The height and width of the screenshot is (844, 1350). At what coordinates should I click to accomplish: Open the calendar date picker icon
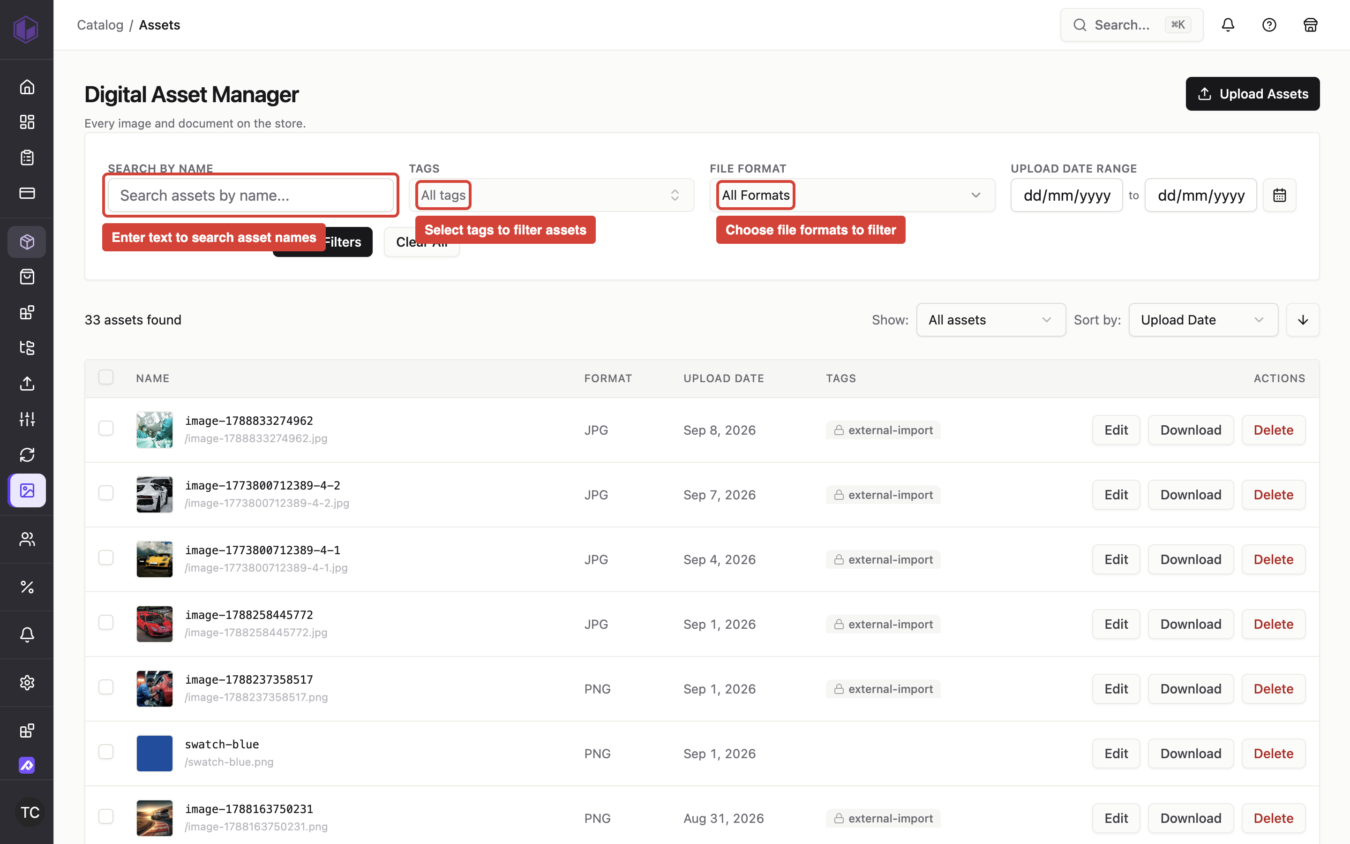1280,195
